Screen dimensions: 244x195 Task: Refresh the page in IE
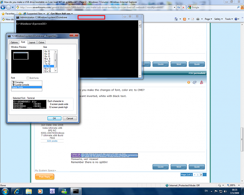click(x=179, y=7)
